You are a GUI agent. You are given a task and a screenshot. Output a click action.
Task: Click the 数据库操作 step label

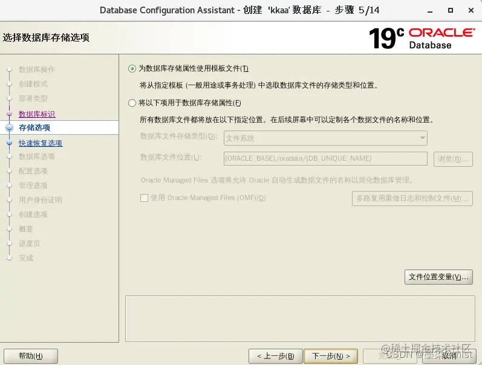coord(37,69)
